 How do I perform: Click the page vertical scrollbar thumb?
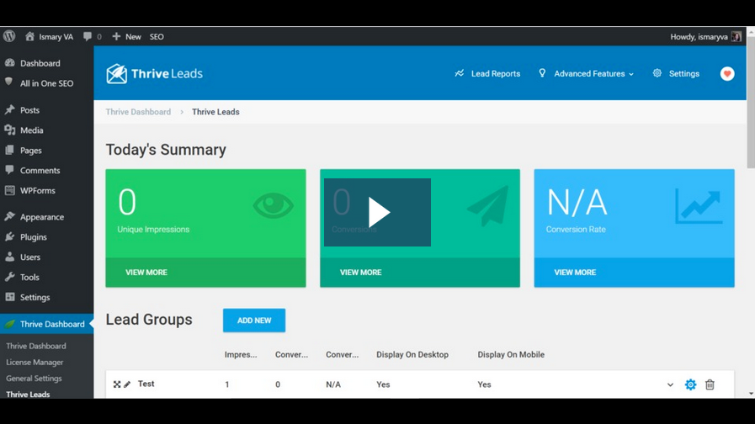pos(751,102)
